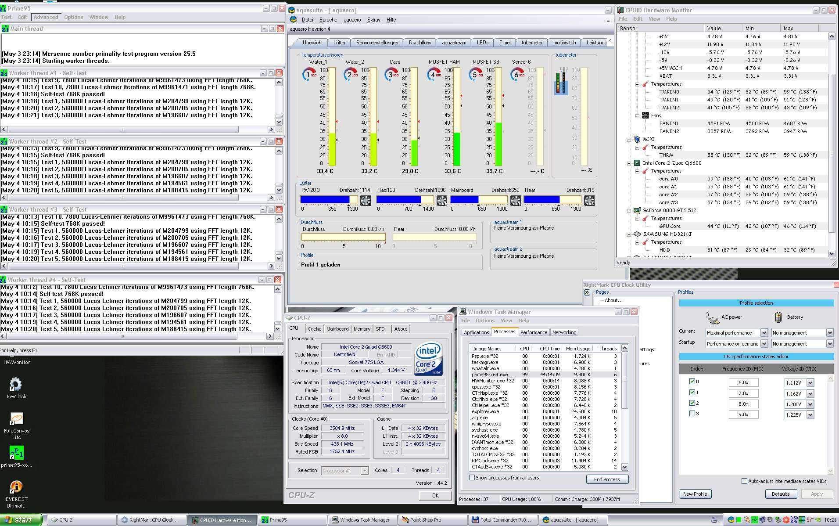839x526 pixels.
Task: Click the Intel Core 2 Quad Q6600 chip icon in HWMonitor
Action: click(x=637, y=163)
